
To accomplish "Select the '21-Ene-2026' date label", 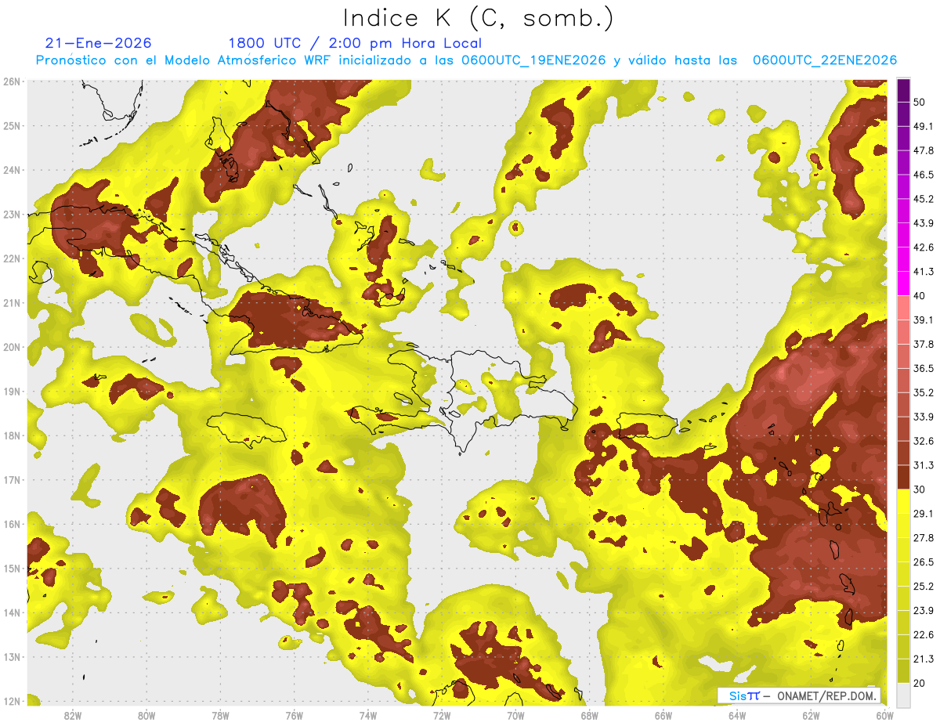I will [x=99, y=43].
